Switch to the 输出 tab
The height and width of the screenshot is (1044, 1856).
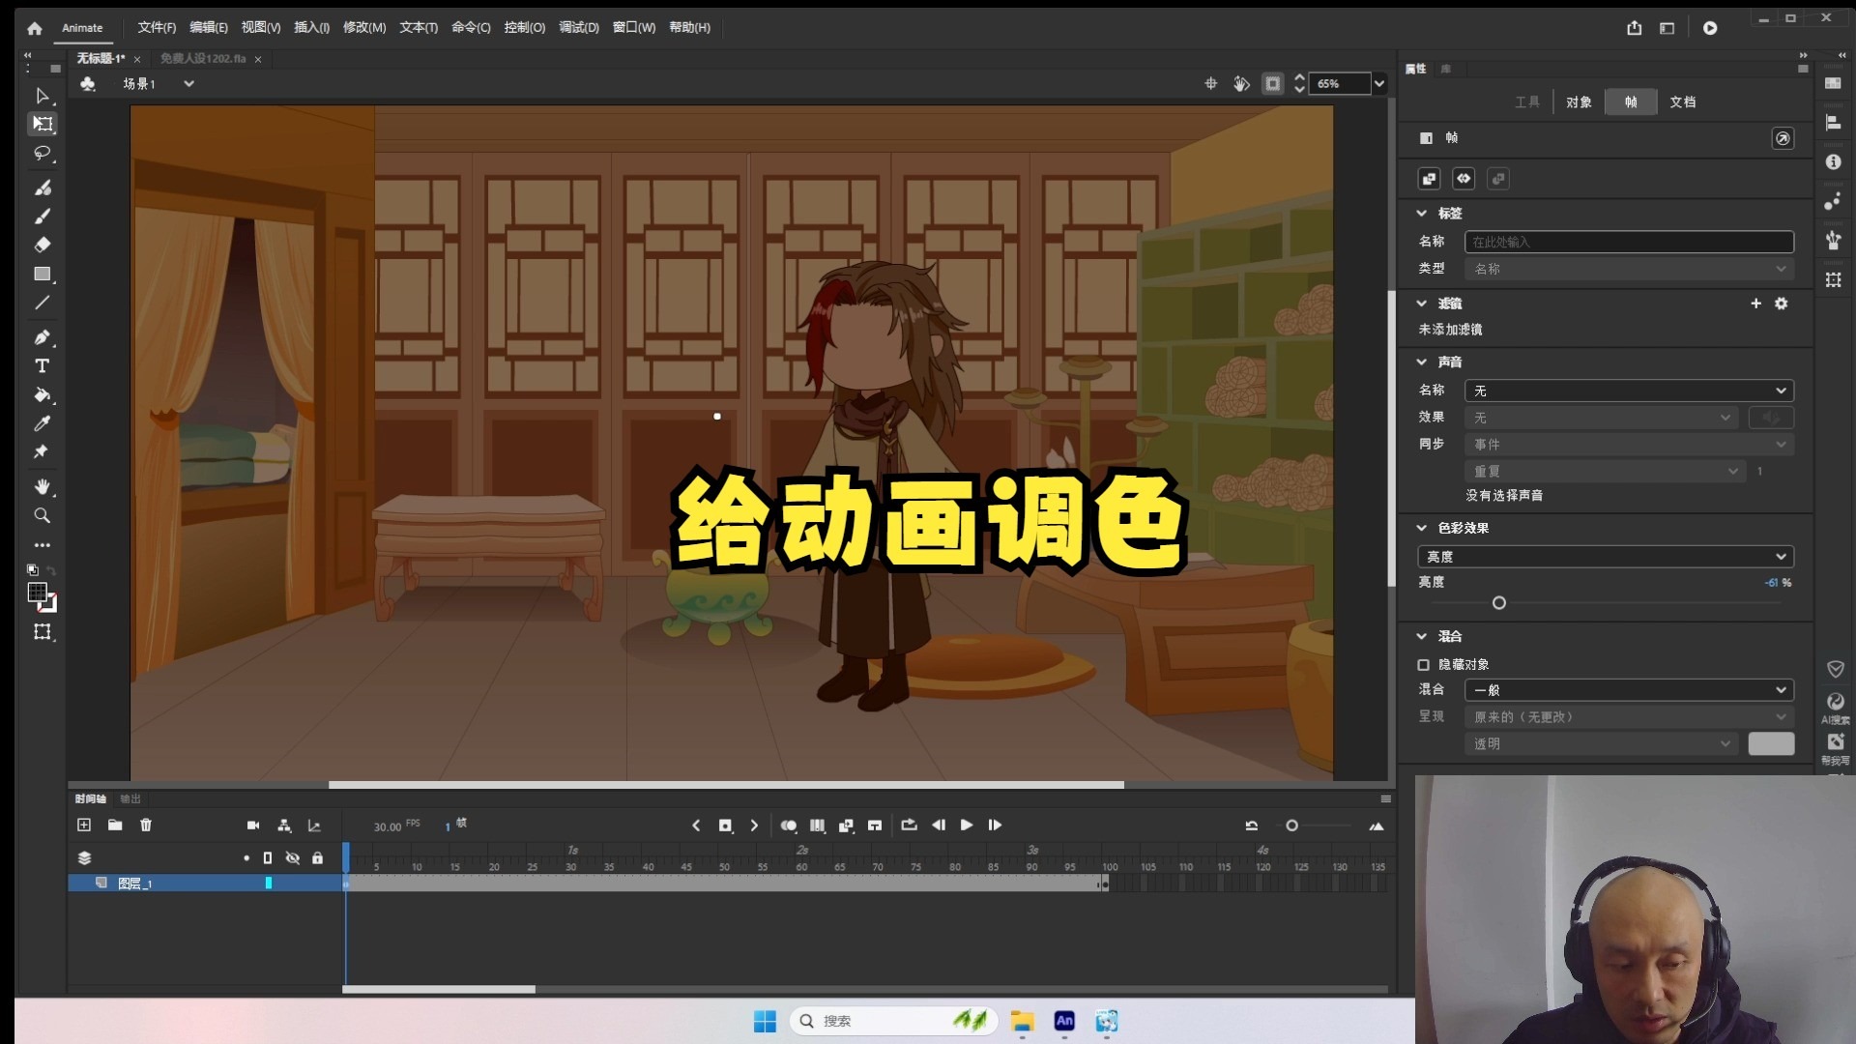coord(130,798)
